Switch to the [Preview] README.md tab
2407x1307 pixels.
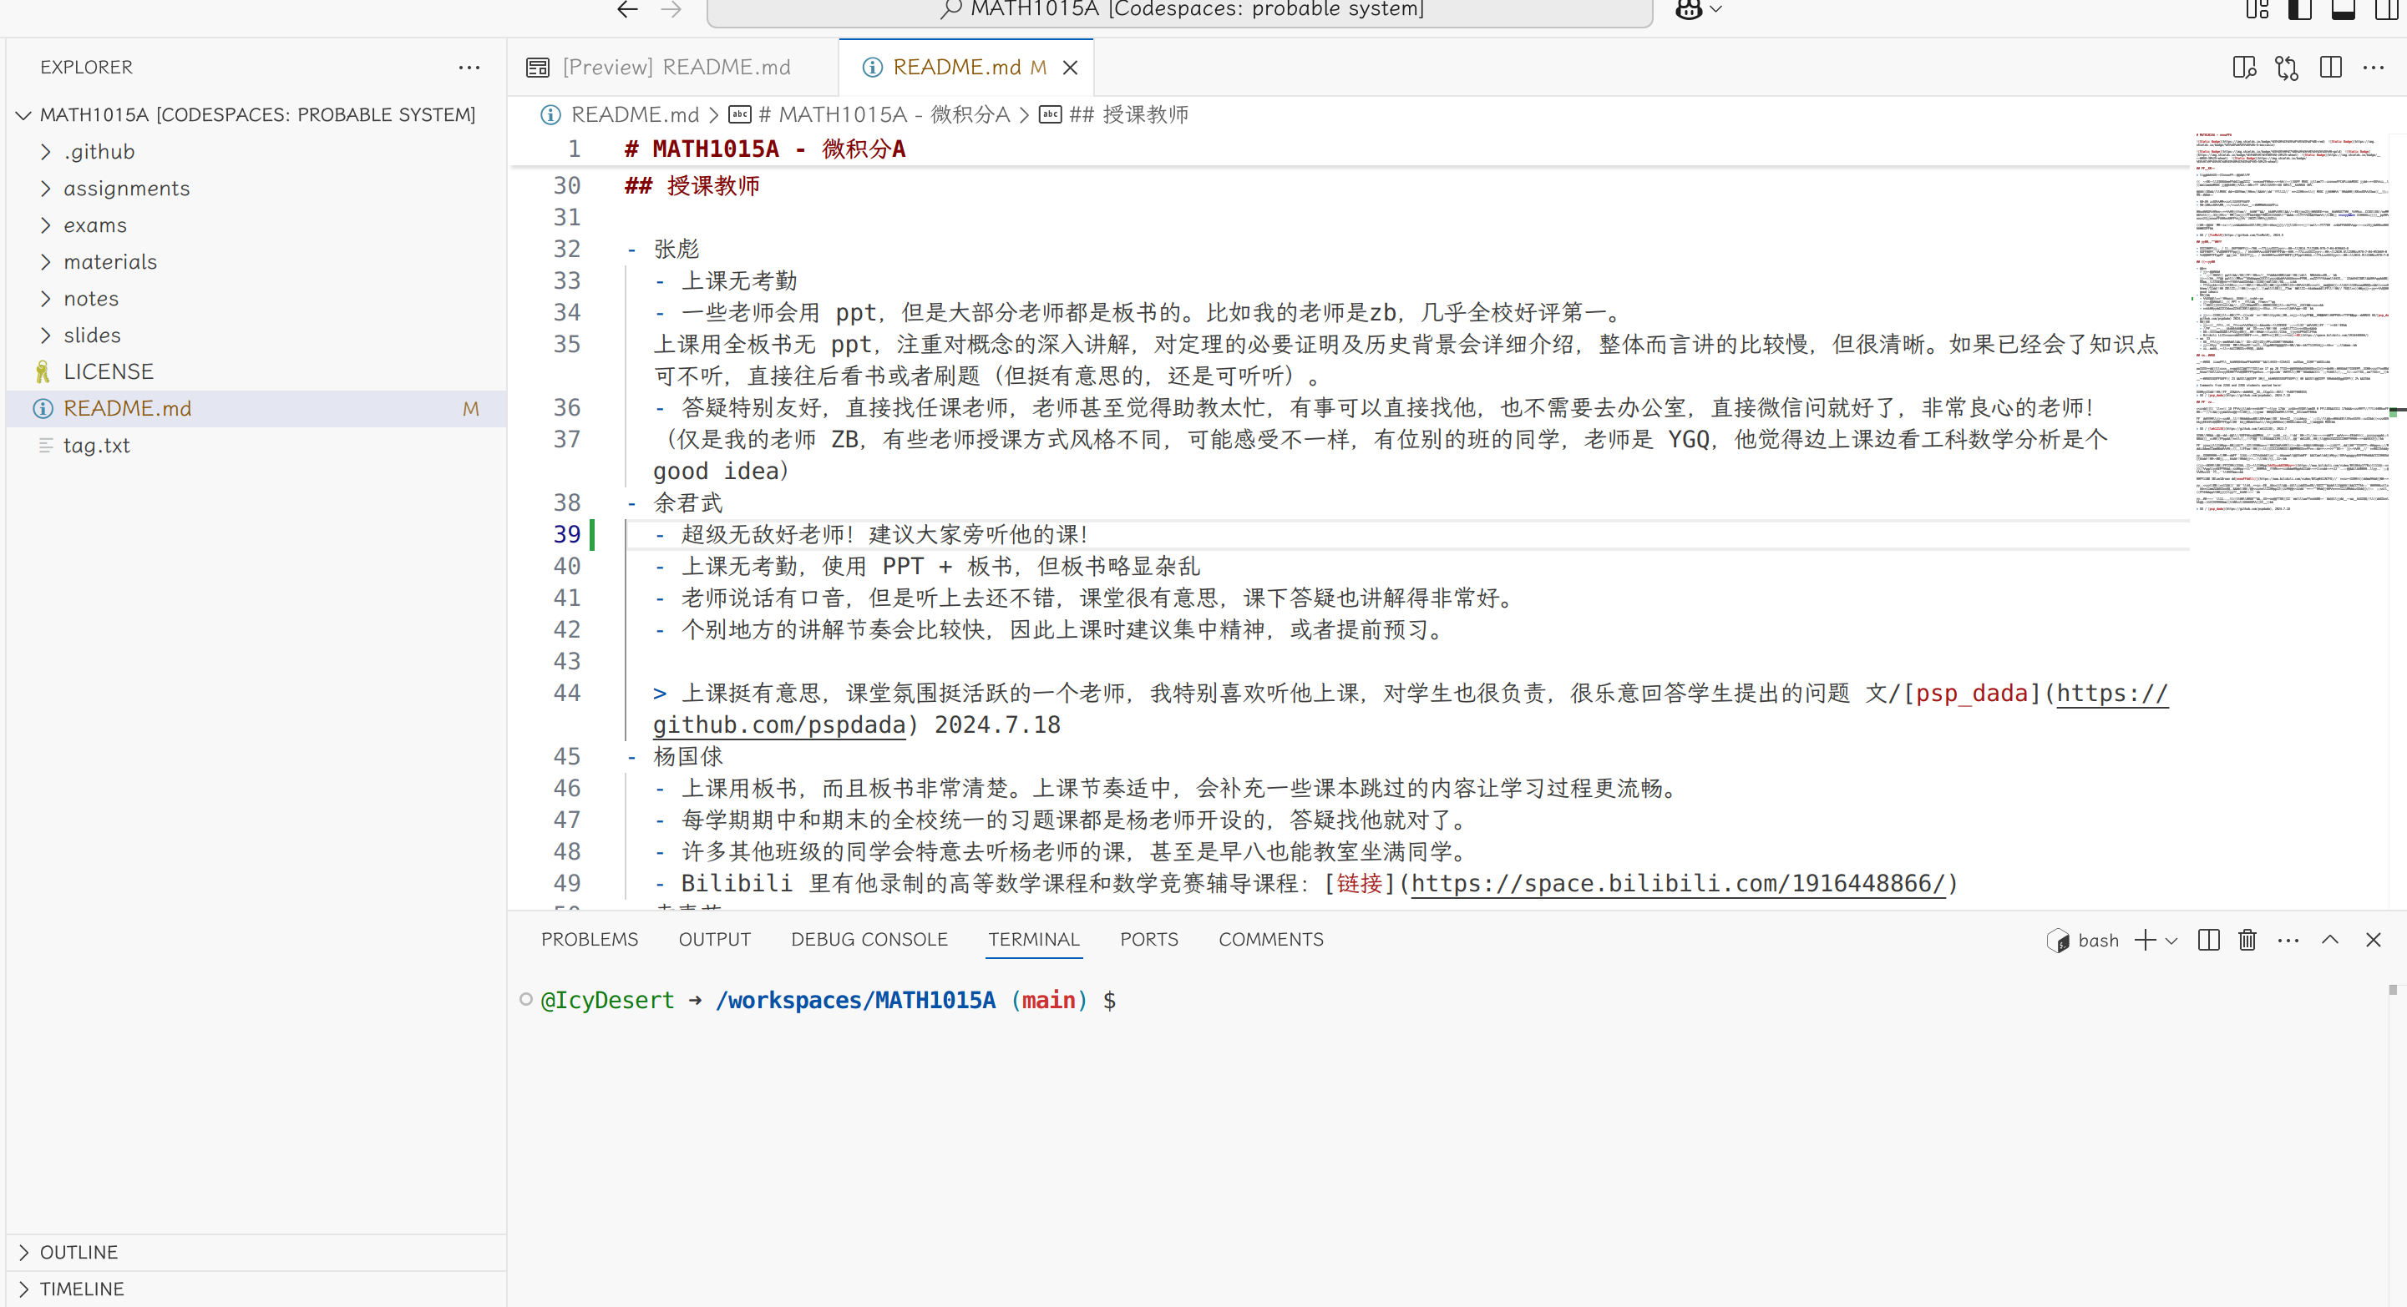pos(676,68)
